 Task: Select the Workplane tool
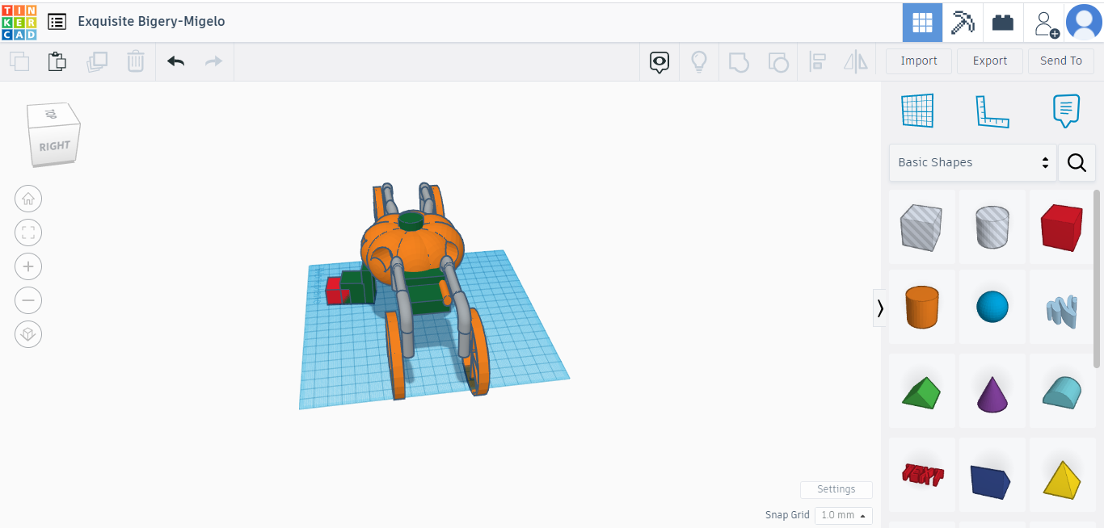tap(916, 111)
